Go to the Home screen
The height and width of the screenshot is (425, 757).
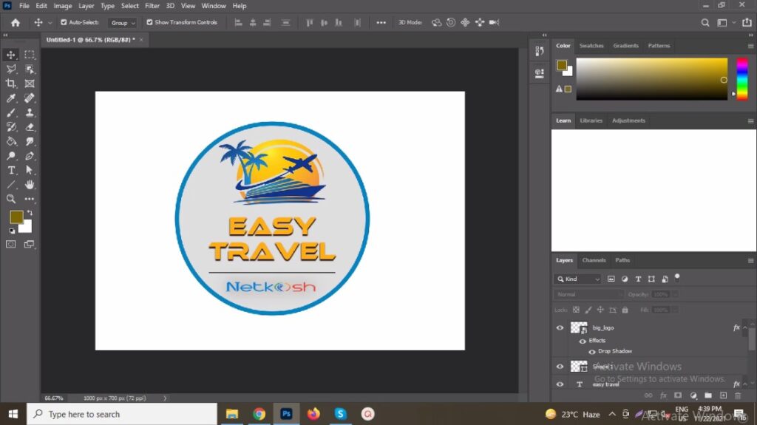[x=16, y=23]
